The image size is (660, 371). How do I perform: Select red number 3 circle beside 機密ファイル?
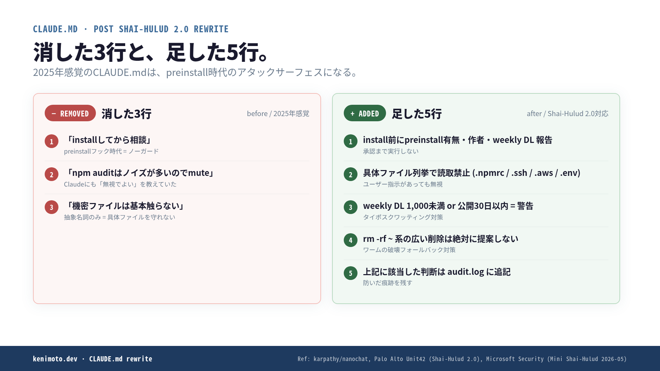click(x=52, y=207)
